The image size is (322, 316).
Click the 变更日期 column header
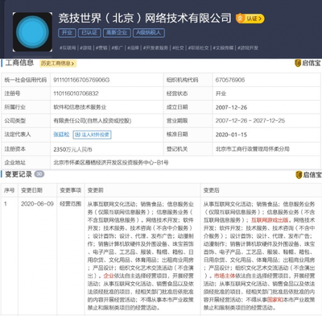pos(31,190)
